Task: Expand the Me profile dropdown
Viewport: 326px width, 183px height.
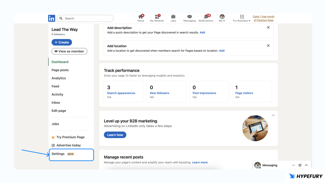Action: pyautogui.click(x=222, y=18)
